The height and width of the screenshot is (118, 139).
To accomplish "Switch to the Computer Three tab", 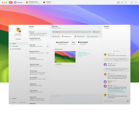I will click(x=93, y=37).
